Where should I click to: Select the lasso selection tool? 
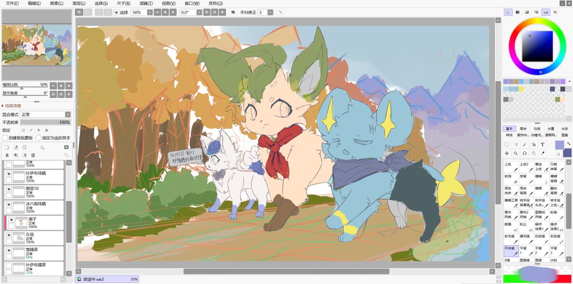tap(516, 144)
